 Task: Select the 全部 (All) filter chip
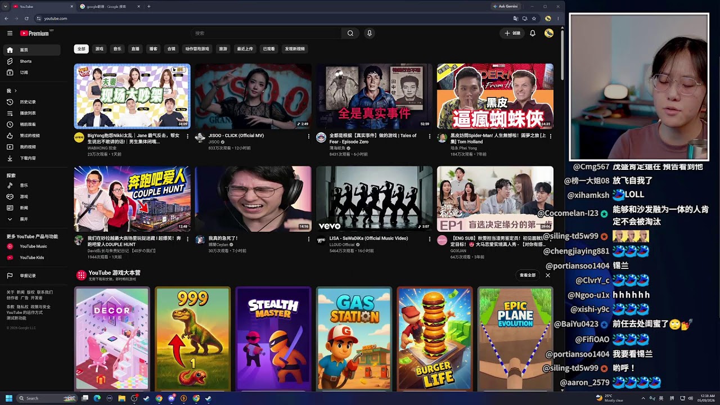pos(82,49)
